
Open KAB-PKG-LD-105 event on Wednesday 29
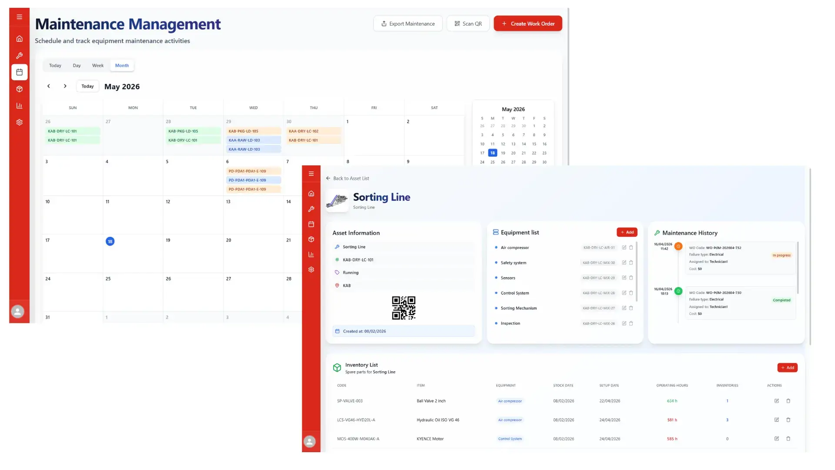(254, 131)
